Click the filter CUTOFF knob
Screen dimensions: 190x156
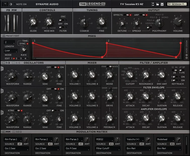click(x=130, y=75)
